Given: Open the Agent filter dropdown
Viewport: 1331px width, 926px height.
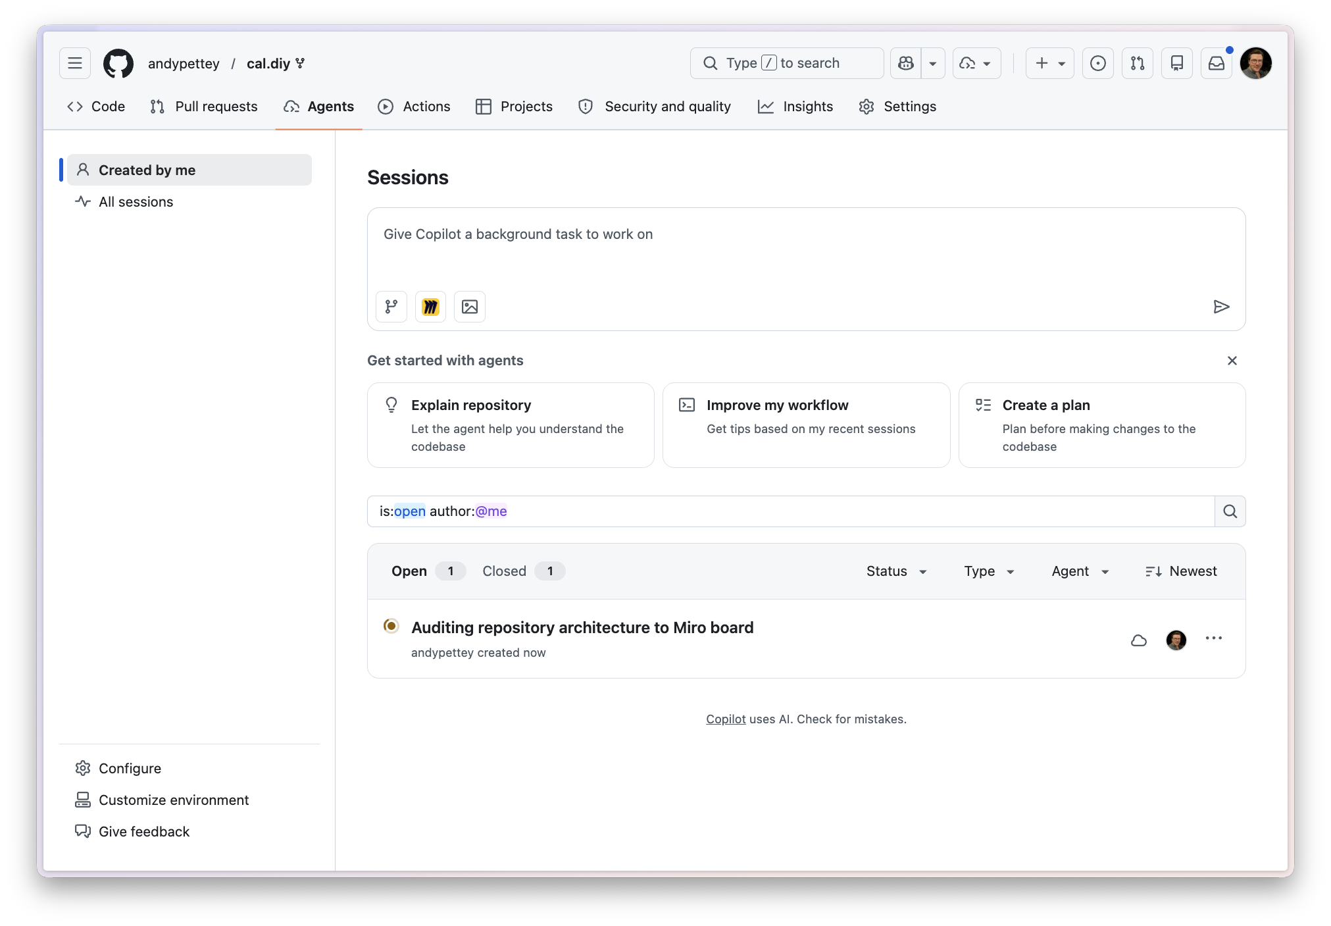Looking at the screenshot, I should point(1080,571).
